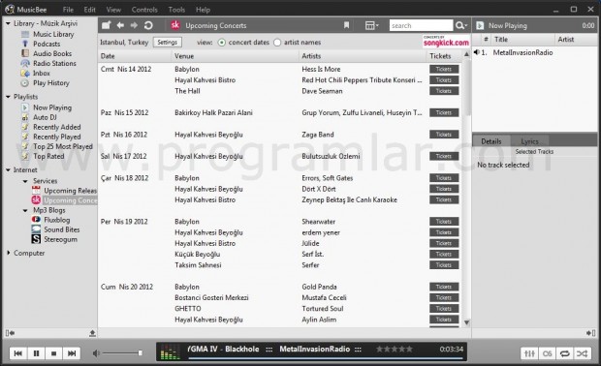
Task: Mute the volume speaker icon
Action: coord(96,353)
